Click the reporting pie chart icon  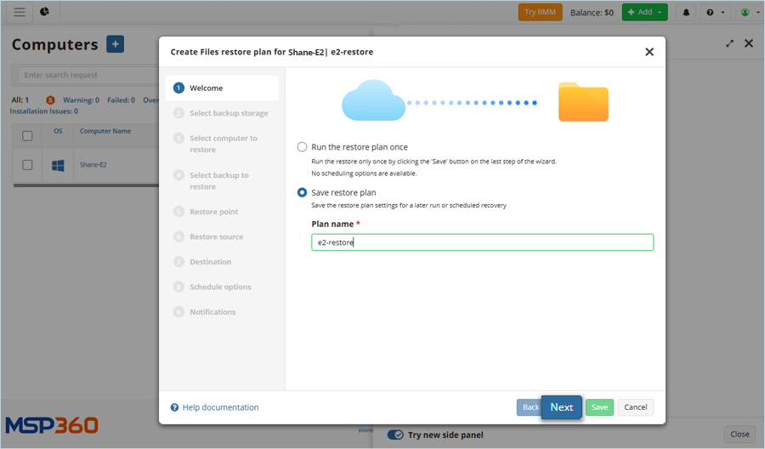tap(44, 12)
